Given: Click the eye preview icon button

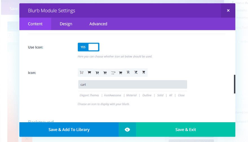Looking at the screenshot, I should [x=127, y=130].
